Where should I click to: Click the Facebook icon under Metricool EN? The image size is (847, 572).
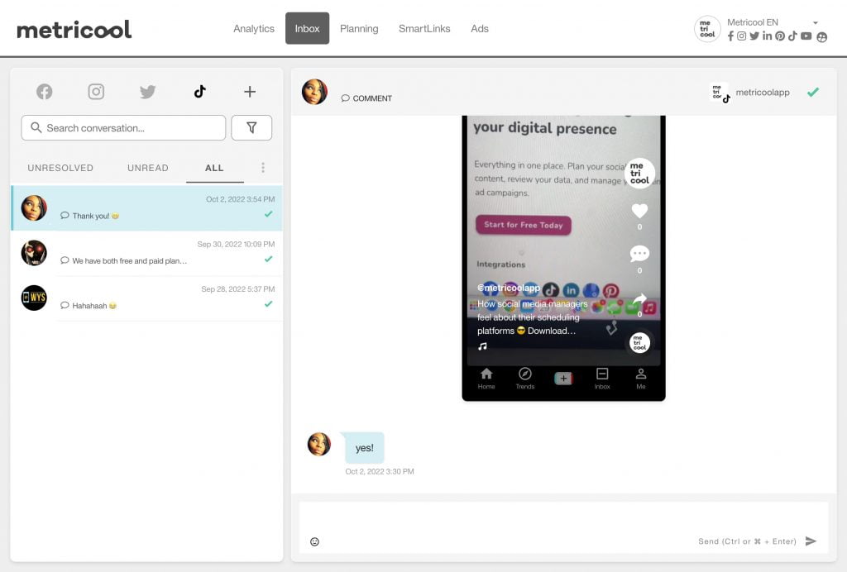pos(730,36)
